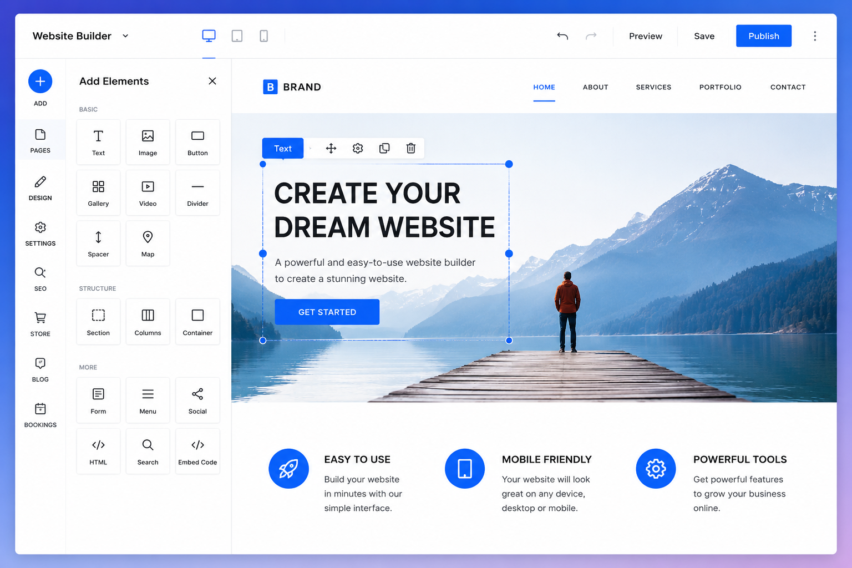Click the top-right selection resize handle
Viewport: 852px width, 568px height.
509,164
